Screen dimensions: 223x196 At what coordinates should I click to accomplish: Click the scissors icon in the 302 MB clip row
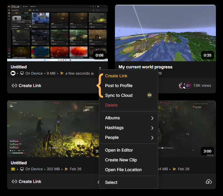pos(66,169)
